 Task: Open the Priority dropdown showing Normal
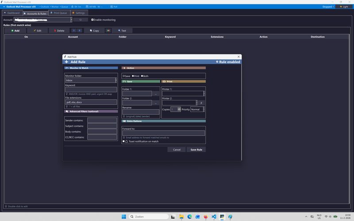(x=197, y=109)
